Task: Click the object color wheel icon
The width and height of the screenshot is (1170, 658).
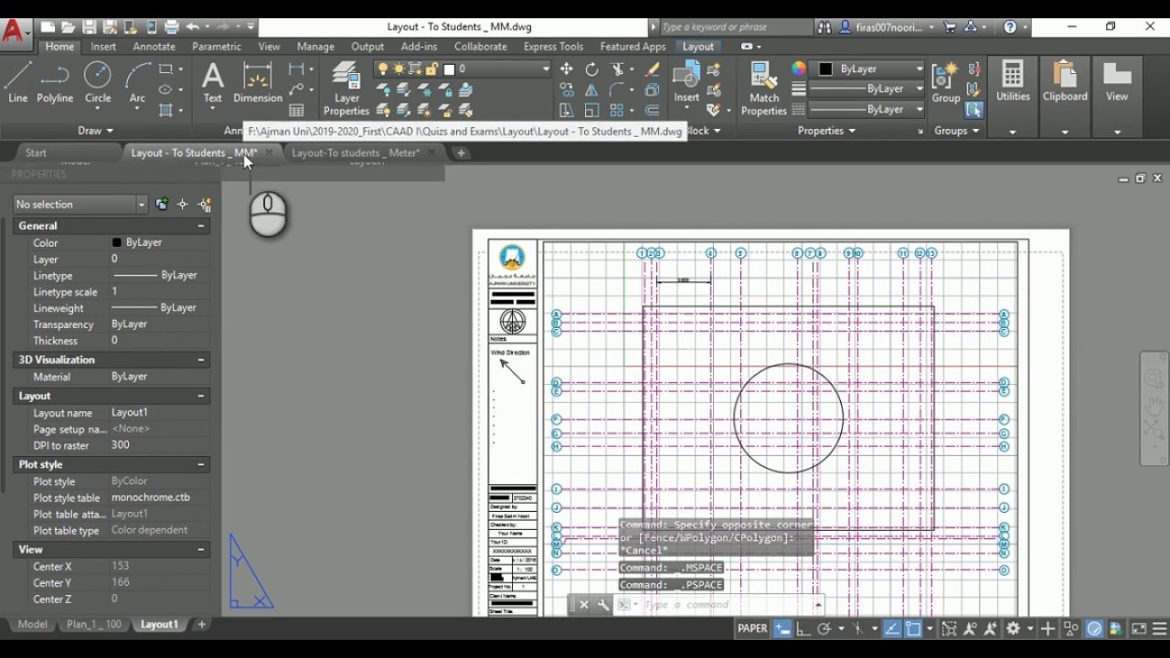Action: tap(799, 69)
